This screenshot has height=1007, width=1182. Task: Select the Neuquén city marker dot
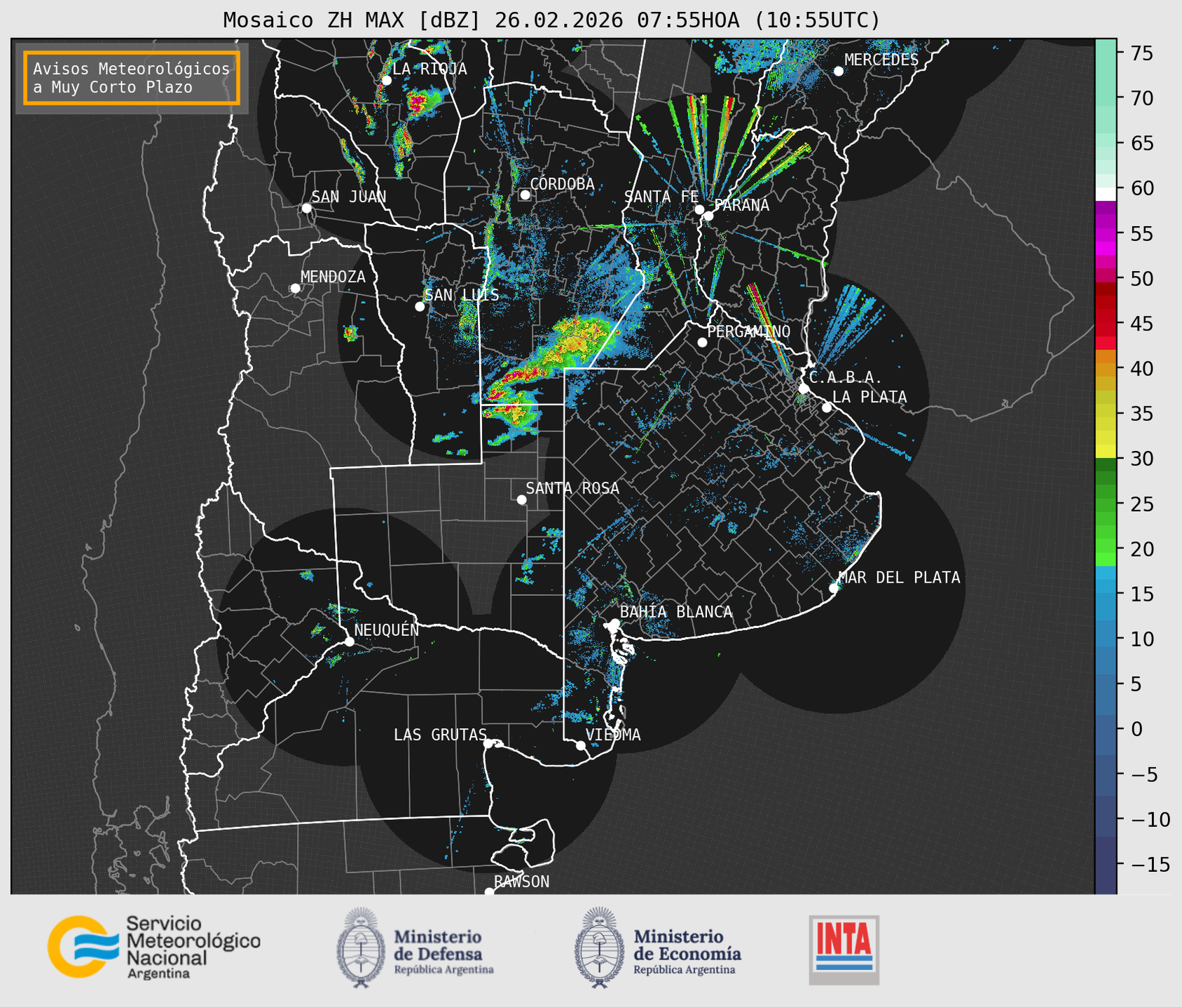[x=350, y=641]
